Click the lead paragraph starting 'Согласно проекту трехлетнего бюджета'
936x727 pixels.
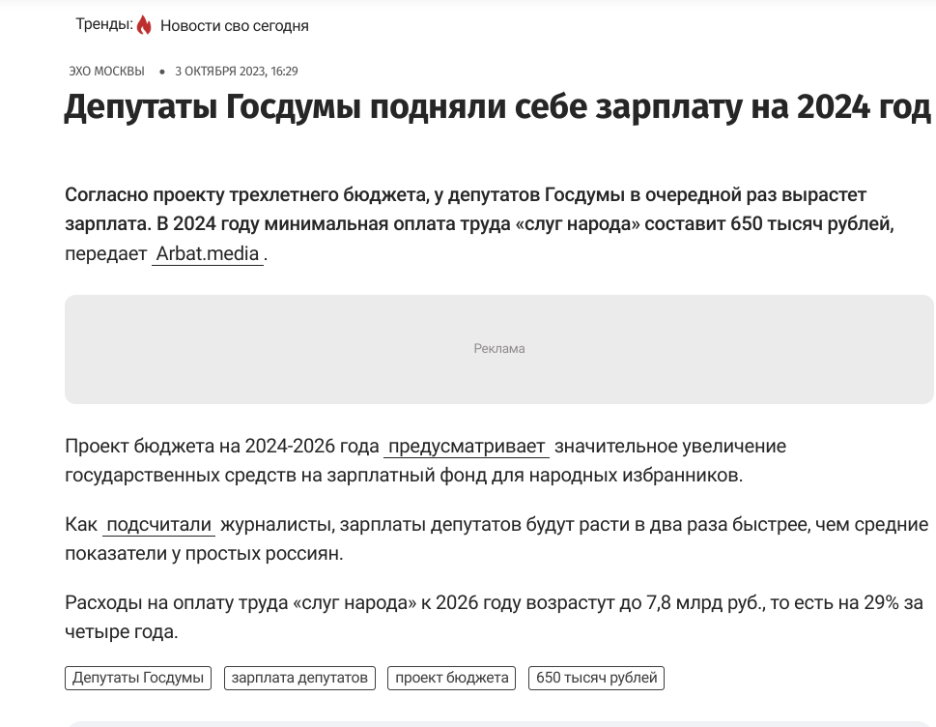(x=479, y=224)
